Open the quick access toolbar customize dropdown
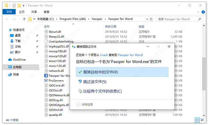This screenshot has width=208, height=125. tap(24, 6)
